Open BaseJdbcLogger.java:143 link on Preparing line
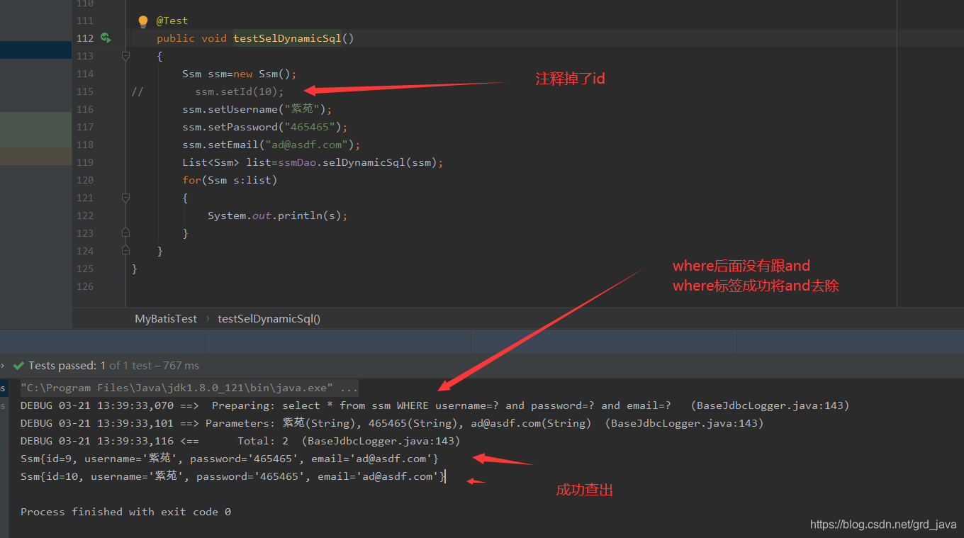Viewport: 964px width, 538px height. tap(770, 406)
